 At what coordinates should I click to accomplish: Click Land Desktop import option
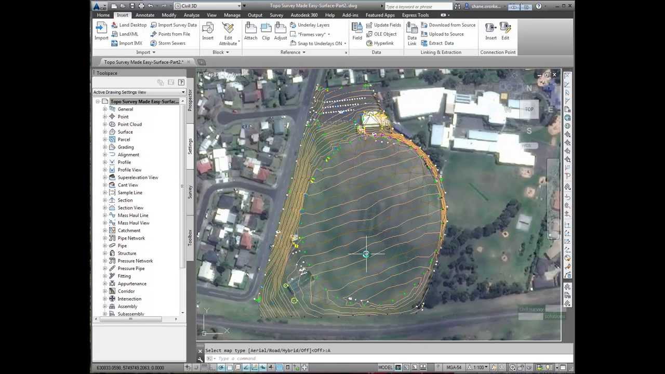[x=129, y=25]
